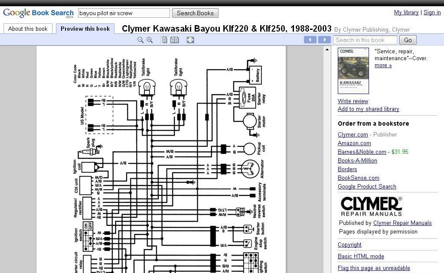Click the Go button
This screenshot has height=273, width=444.
[408, 40]
